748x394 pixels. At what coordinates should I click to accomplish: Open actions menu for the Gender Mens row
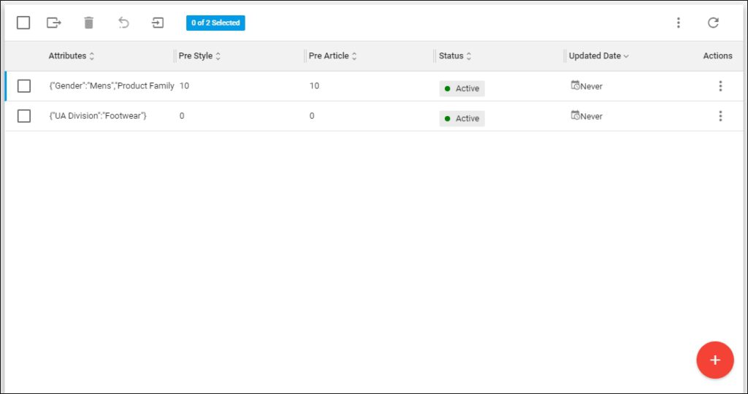click(x=720, y=86)
